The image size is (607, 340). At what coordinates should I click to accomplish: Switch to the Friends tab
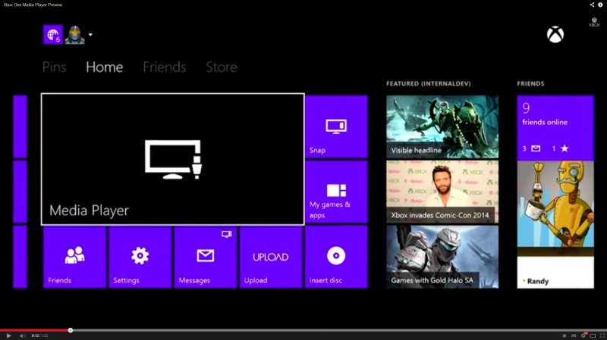(x=165, y=67)
